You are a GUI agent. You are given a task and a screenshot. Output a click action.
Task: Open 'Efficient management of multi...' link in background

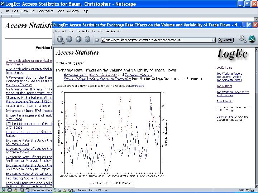pos(29,117)
